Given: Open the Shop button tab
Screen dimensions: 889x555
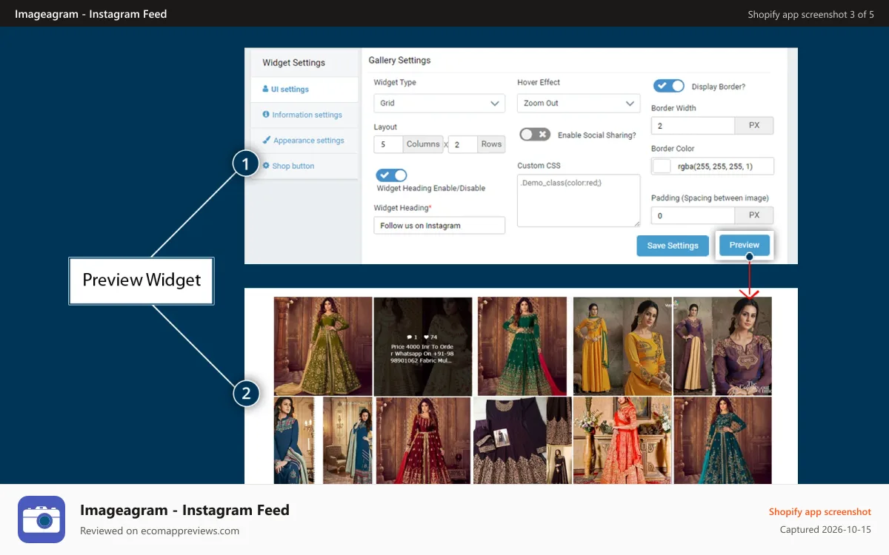Looking at the screenshot, I should (x=304, y=166).
